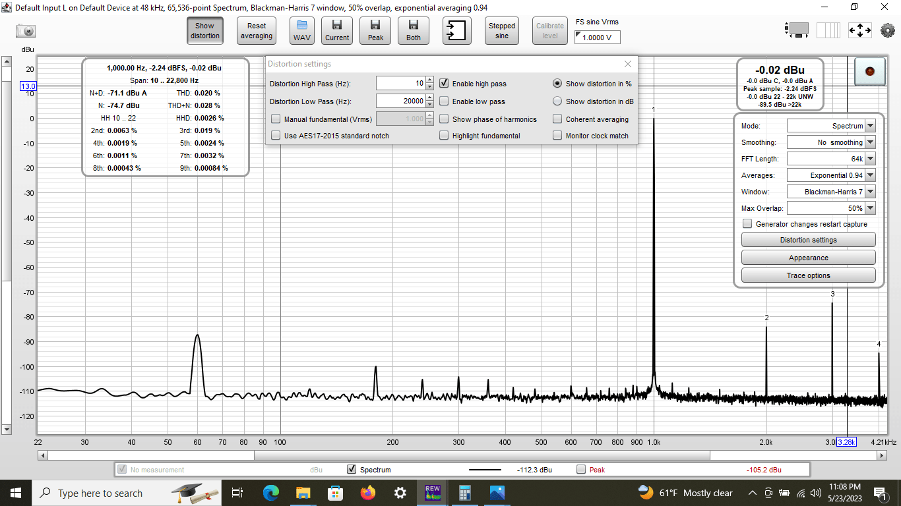Toggle the Show distortion button
This screenshot has height=506, width=901.
click(x=205, y=30)
